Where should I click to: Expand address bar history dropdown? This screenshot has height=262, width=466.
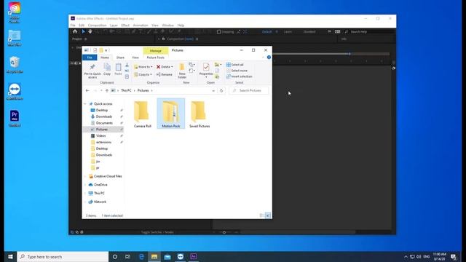point(213,90)
